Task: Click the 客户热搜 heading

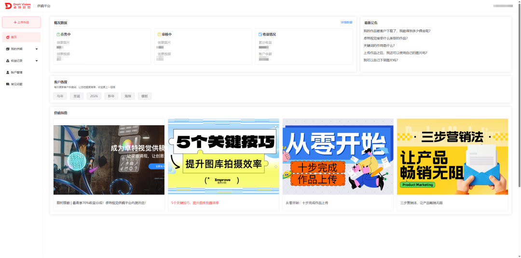Action: pyautogui.click(x=60, y=81)
